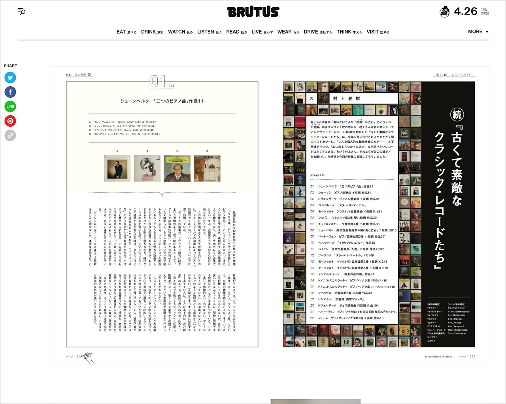Click album cover C thumbnail
The width and height of the screenshot is (506, 404).
click(x=177, y=168)
